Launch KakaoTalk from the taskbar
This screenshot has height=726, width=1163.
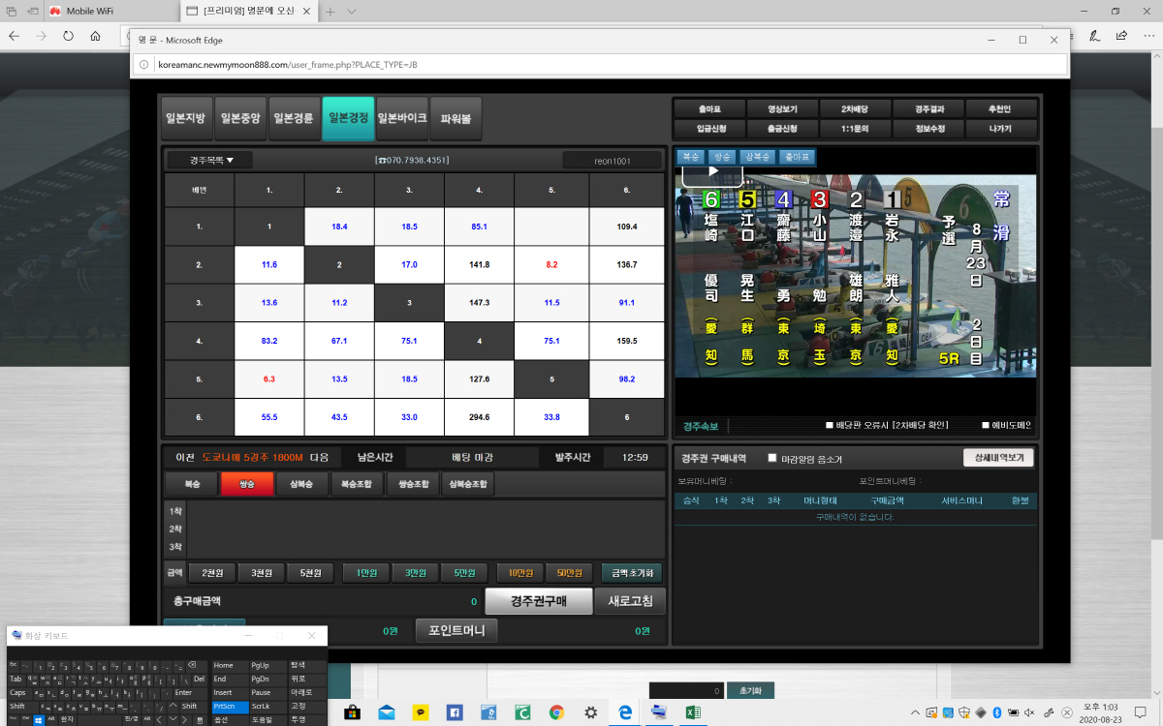(420, 712)
